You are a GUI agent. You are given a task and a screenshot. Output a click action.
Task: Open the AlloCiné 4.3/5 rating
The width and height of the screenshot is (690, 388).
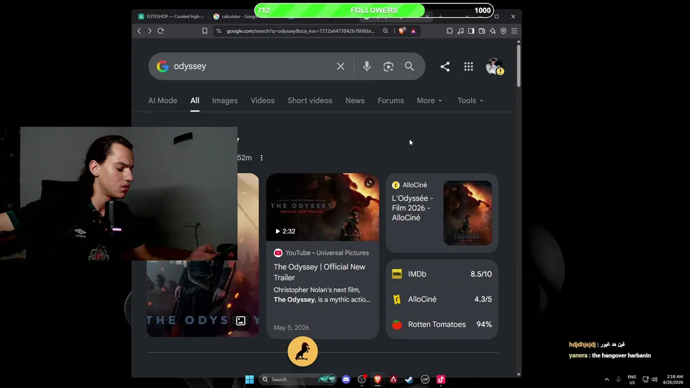click(x=442, y=299)
